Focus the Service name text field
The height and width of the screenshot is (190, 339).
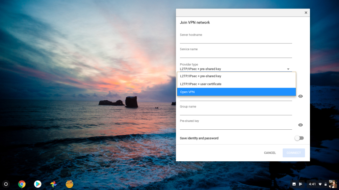coord(236,55)
